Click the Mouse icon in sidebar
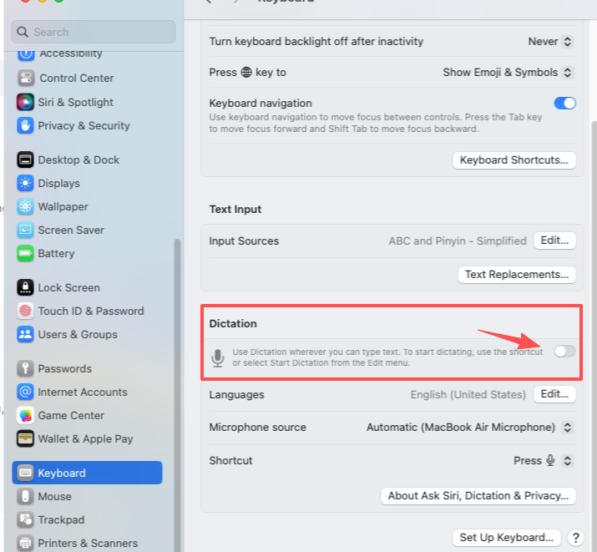 click(25, 496)
